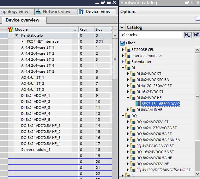This screenshot has width=200, height=179.
Task: Switch to Network view tab
Action: (x=56, y=12)
